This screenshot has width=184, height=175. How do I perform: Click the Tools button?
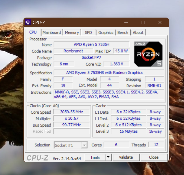click(x=95, y=157)
